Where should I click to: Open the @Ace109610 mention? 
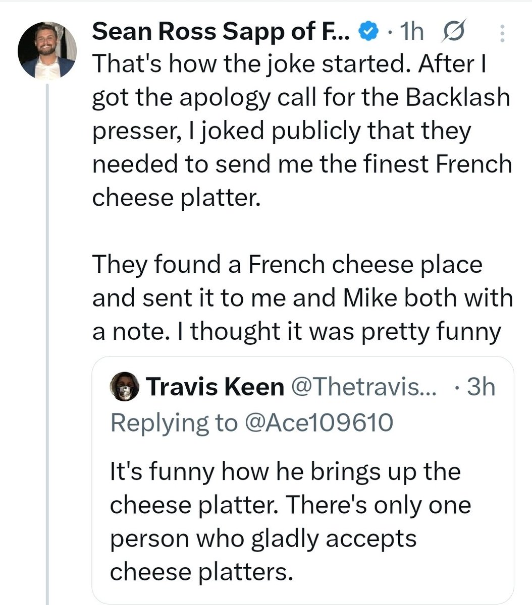(x=317, y=422)
